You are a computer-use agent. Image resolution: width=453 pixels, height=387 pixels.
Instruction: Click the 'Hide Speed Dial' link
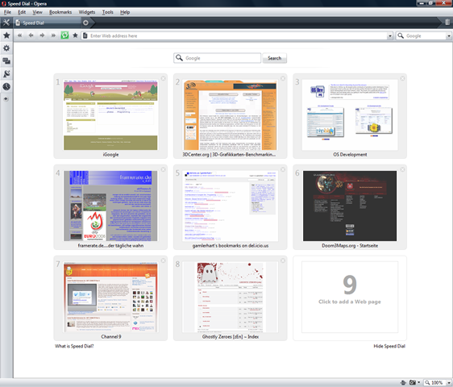pyautogui.click(x=389, y=346)
